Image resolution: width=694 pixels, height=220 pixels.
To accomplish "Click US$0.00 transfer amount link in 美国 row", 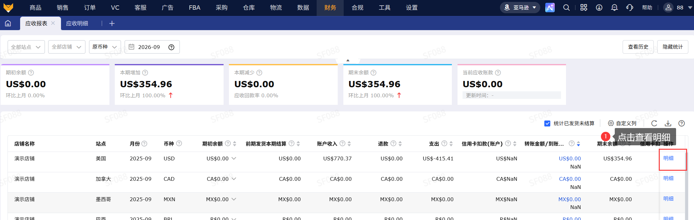I will point(570,158).
